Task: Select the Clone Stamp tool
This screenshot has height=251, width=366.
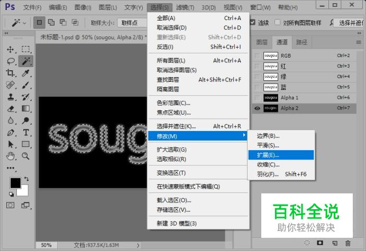Action: 10,97
